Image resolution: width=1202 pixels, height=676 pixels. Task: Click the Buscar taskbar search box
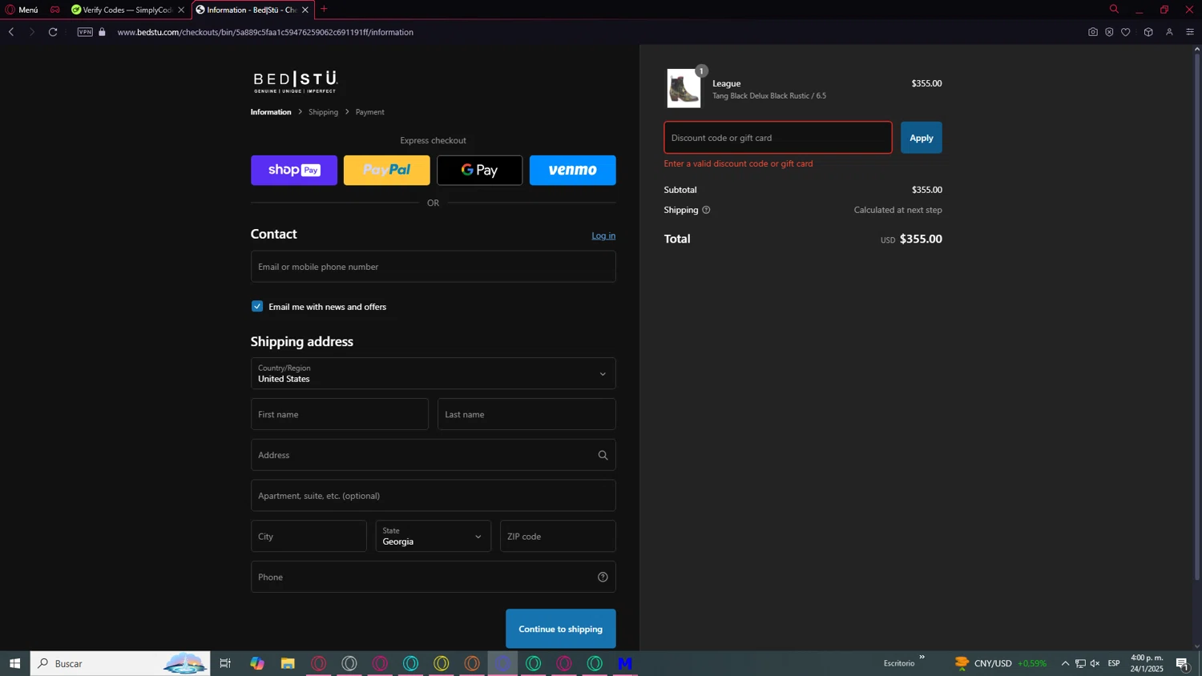click(120, 663)
